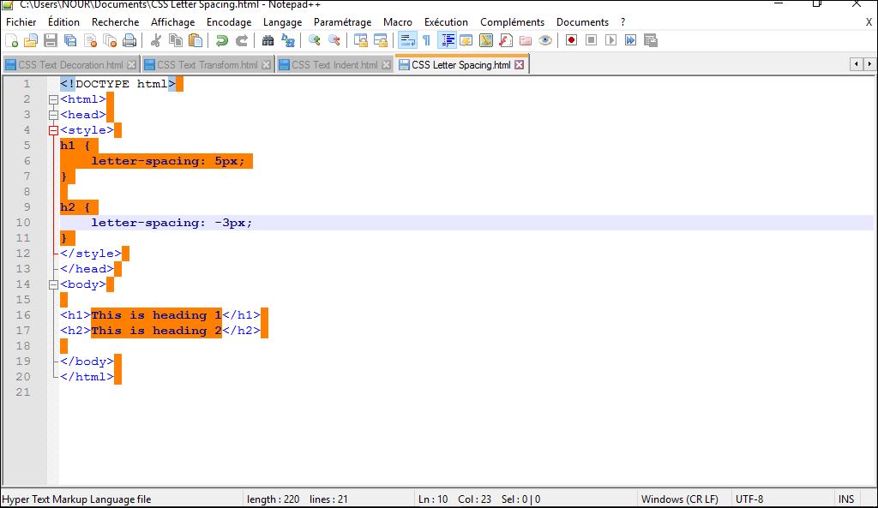Collapse the html tag fold marker

(53, 99)
